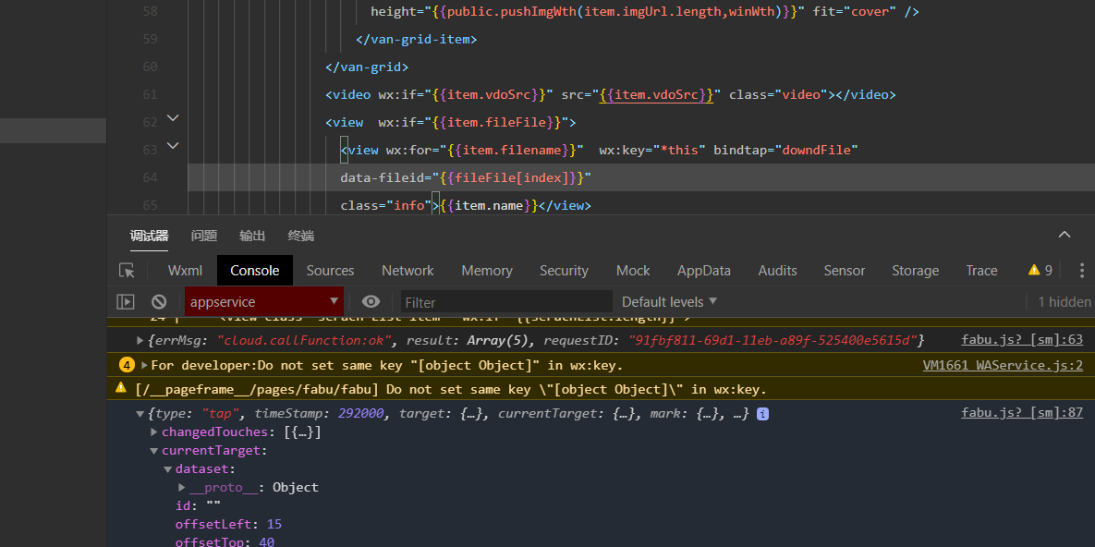Click the bindtap="downdFile" attribute
This screenshot has height=547, width=1095.
785,150
